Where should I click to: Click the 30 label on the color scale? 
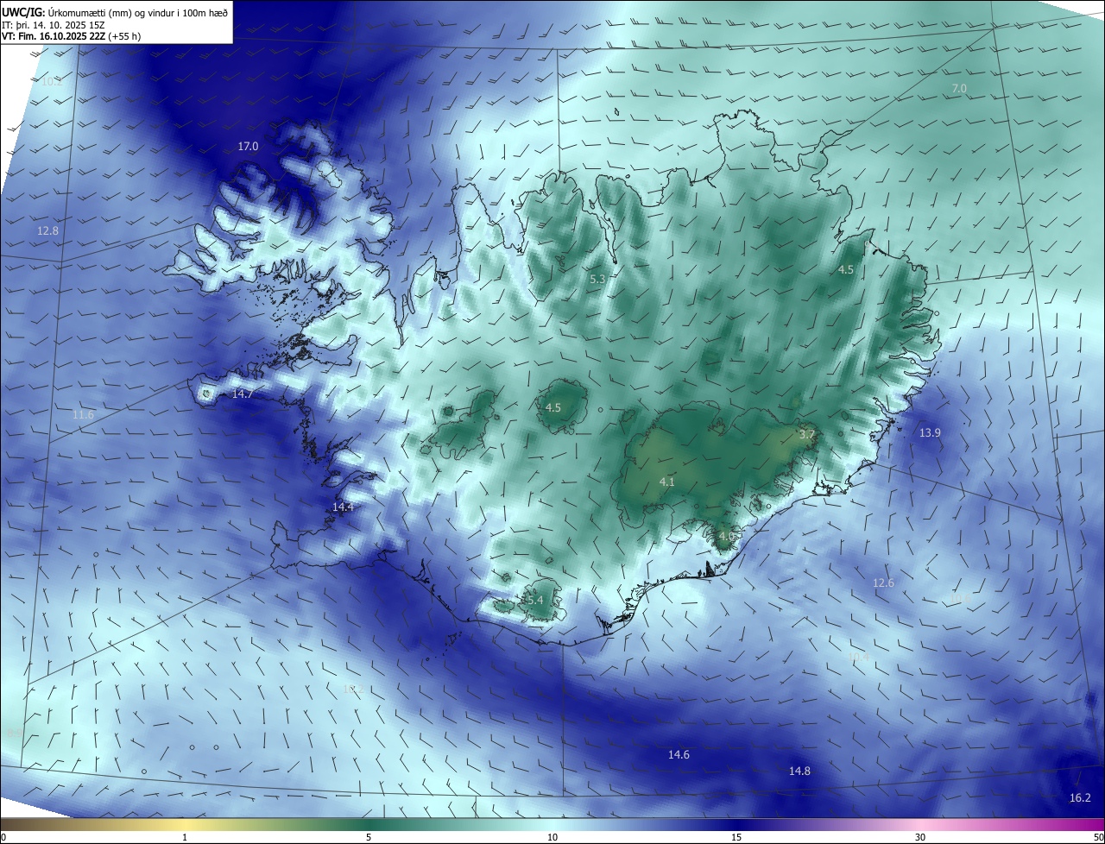coord(920,837)
